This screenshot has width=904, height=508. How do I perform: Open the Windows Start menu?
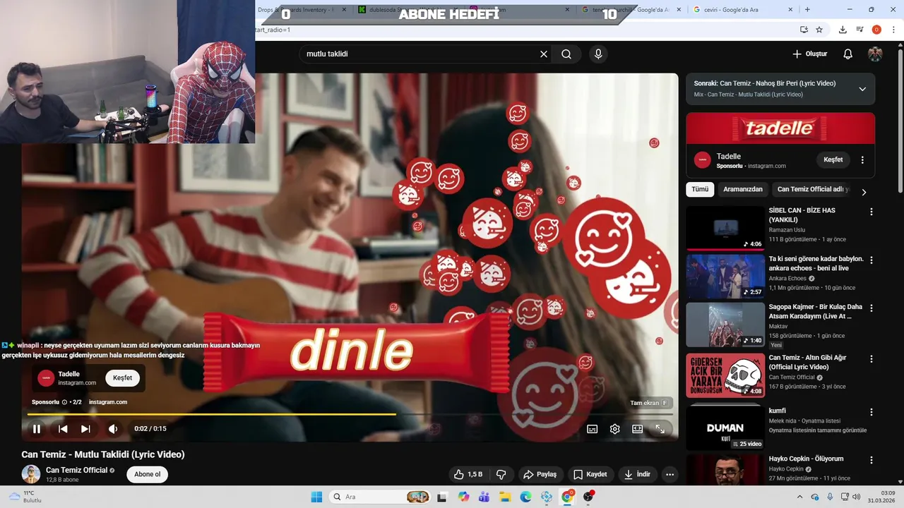(316, 497)
